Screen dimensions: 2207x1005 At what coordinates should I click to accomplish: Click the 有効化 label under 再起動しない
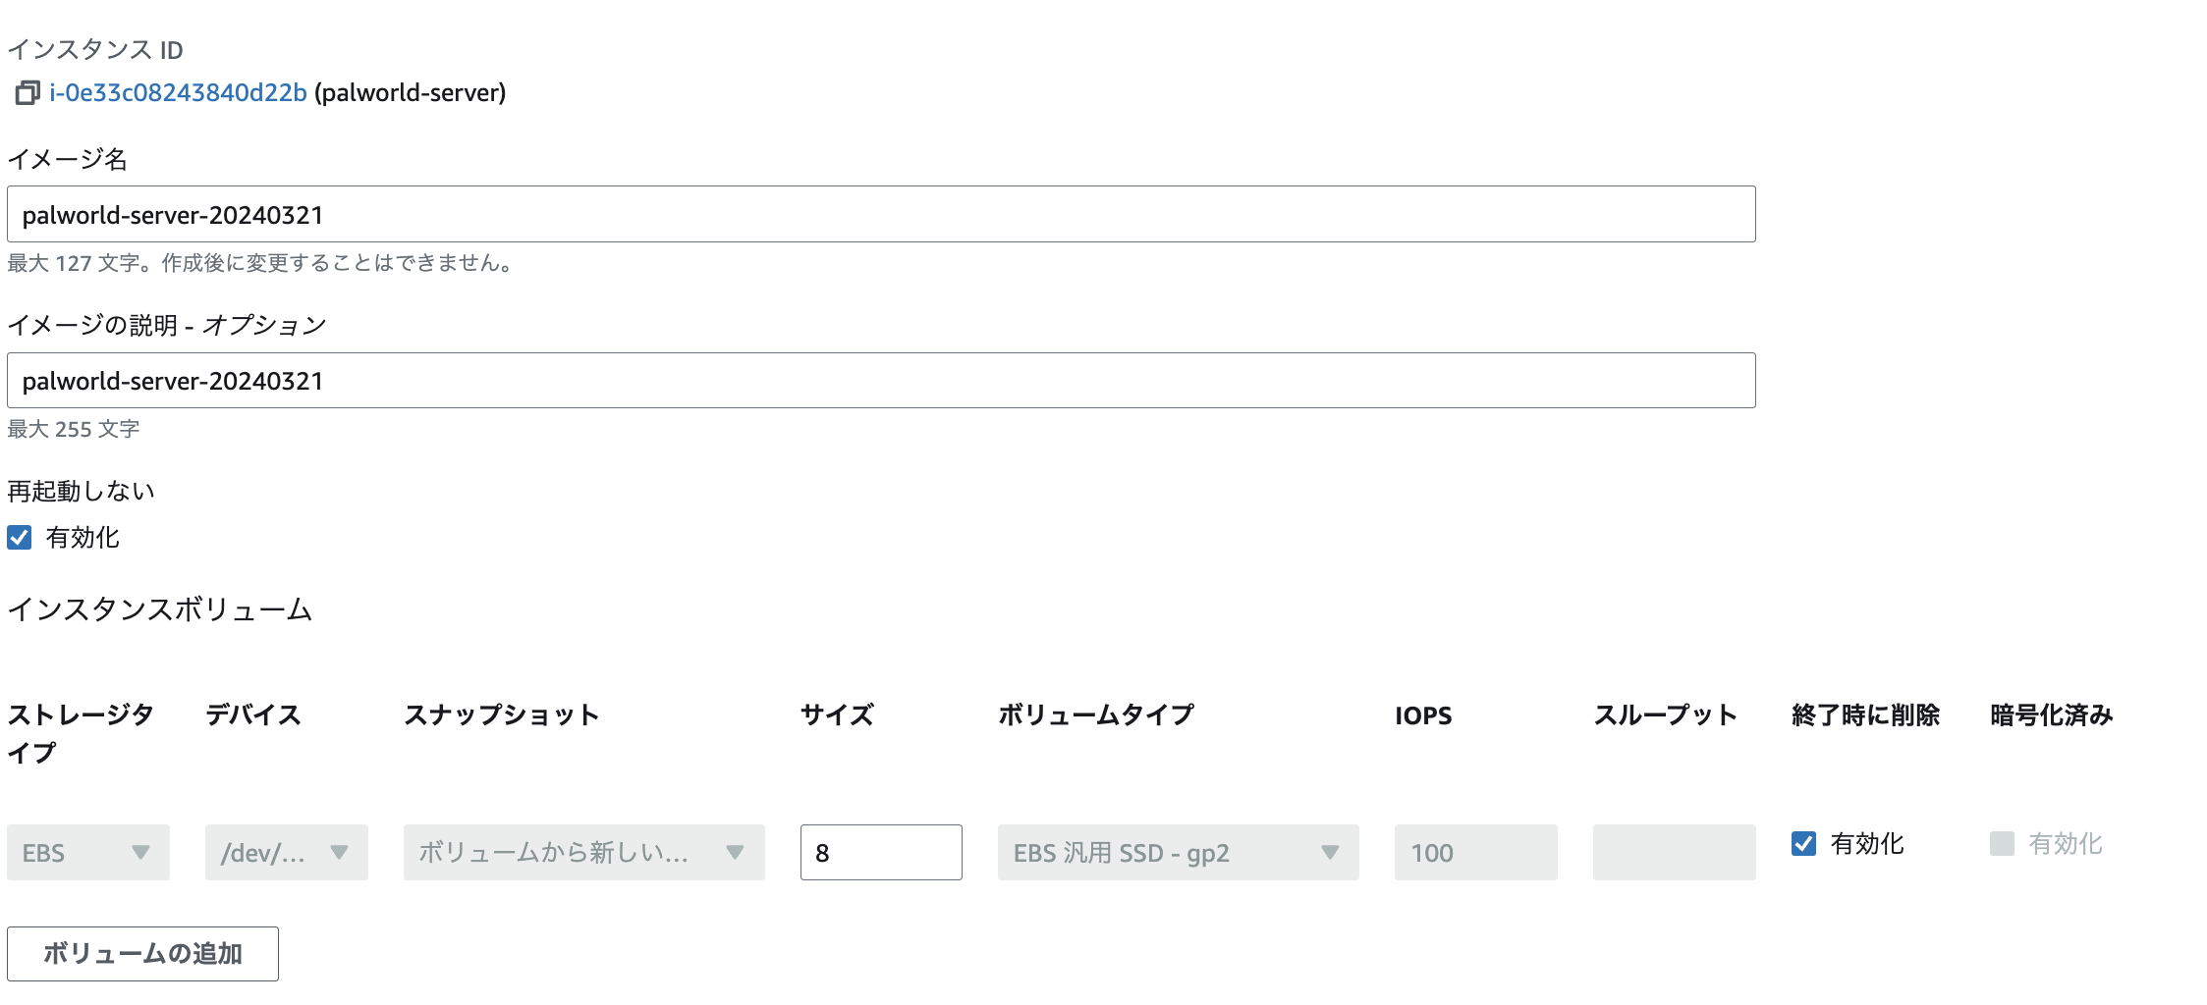click(83, 538)
